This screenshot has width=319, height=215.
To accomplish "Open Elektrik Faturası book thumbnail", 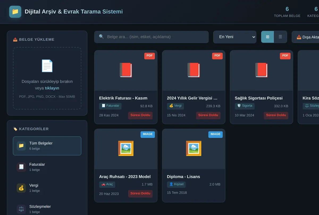I will click(126, 70).
